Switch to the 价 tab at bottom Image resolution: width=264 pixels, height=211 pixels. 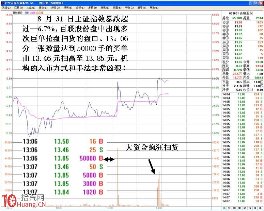(x=230, y=208)
